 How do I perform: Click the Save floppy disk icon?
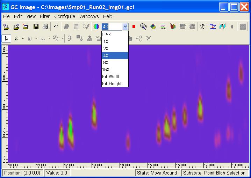36,27
